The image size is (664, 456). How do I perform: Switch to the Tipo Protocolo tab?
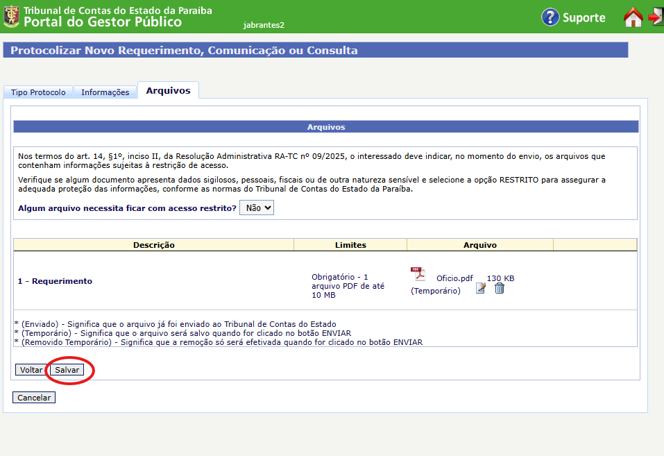[38, 92]
